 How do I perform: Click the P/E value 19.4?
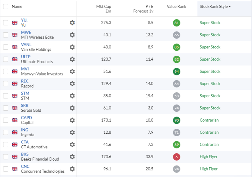click(150, 96)
